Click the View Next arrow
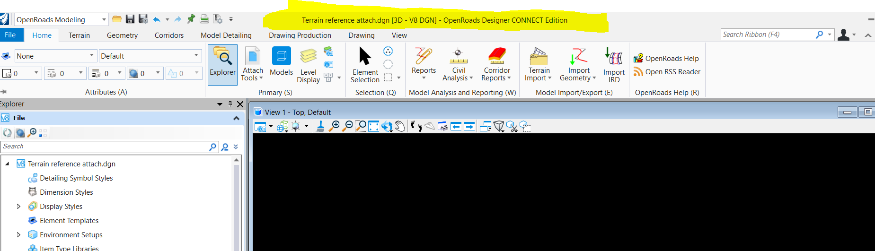 [469, 126]
